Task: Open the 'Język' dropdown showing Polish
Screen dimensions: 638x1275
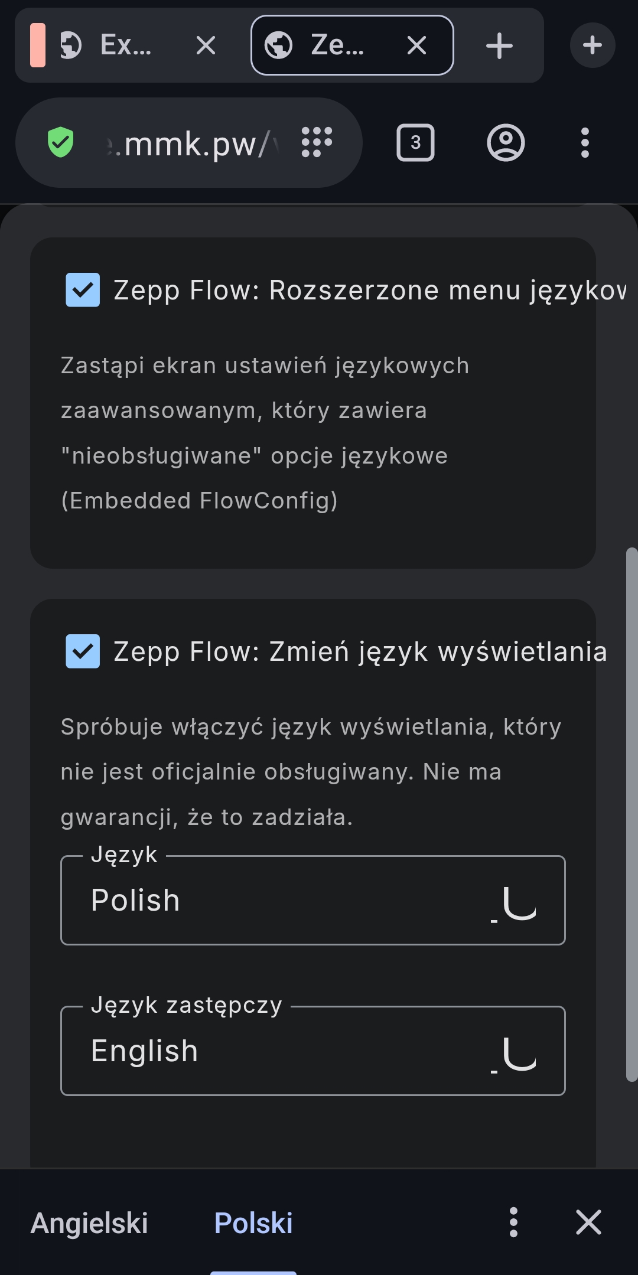Action: (x=313, y=900)
